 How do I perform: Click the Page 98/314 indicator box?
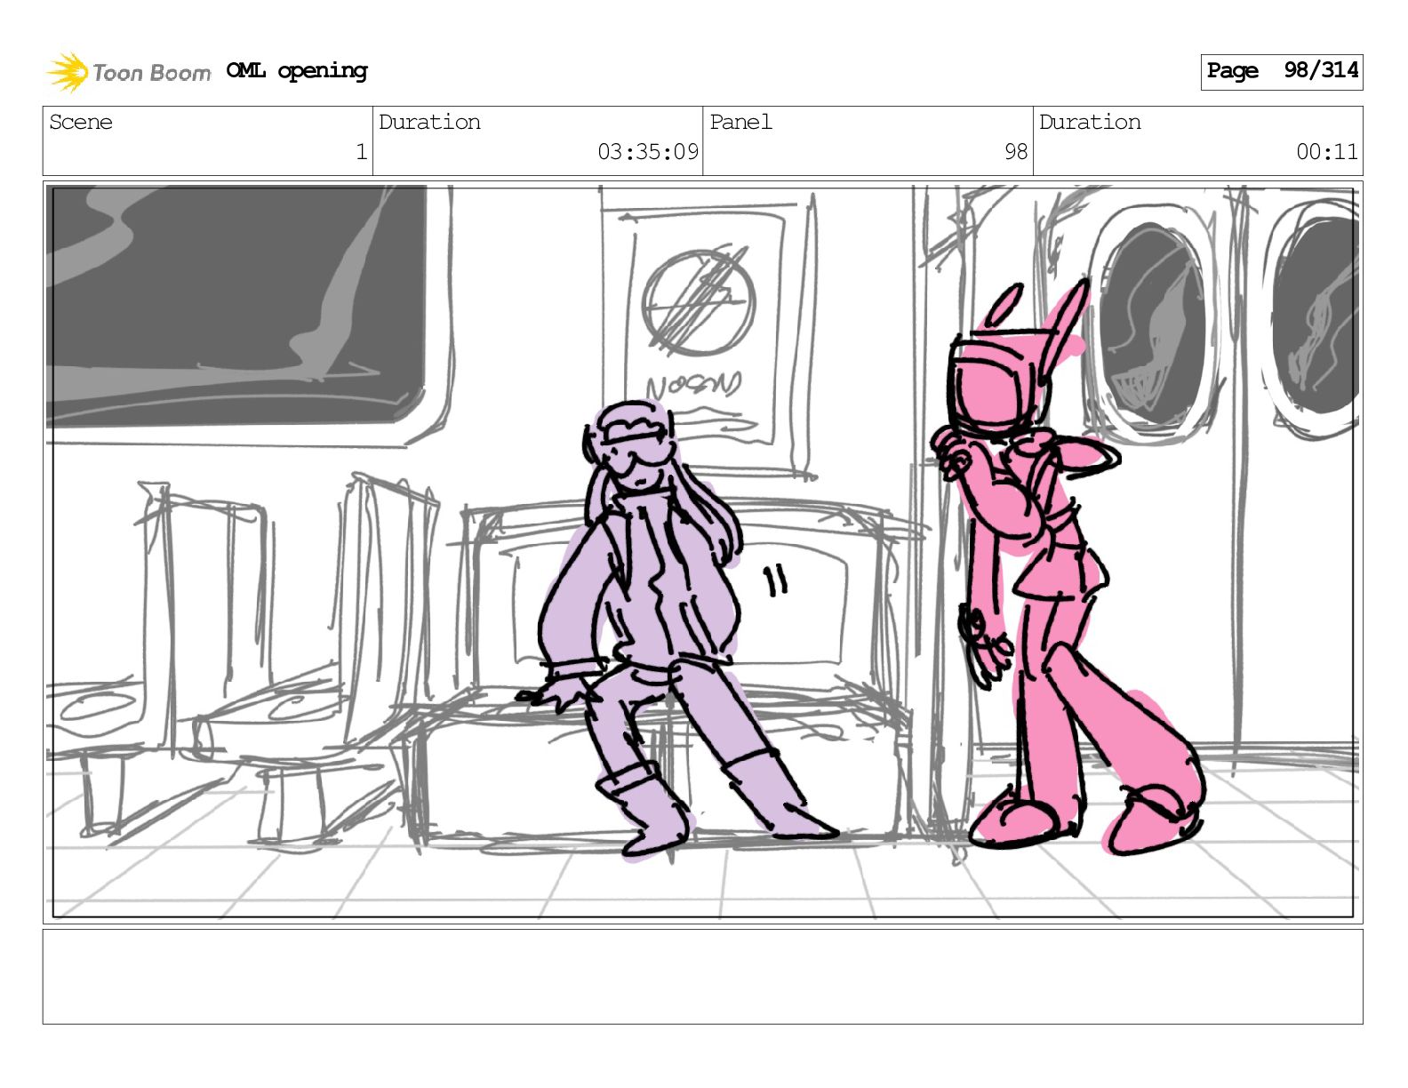tap(1281, 71)
